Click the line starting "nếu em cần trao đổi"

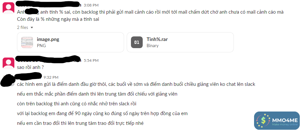(80, 123)
